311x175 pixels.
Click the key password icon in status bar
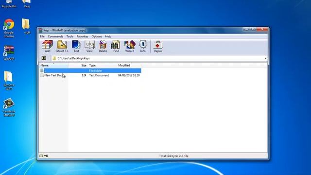pyautogui.click(x=46, y=156)
